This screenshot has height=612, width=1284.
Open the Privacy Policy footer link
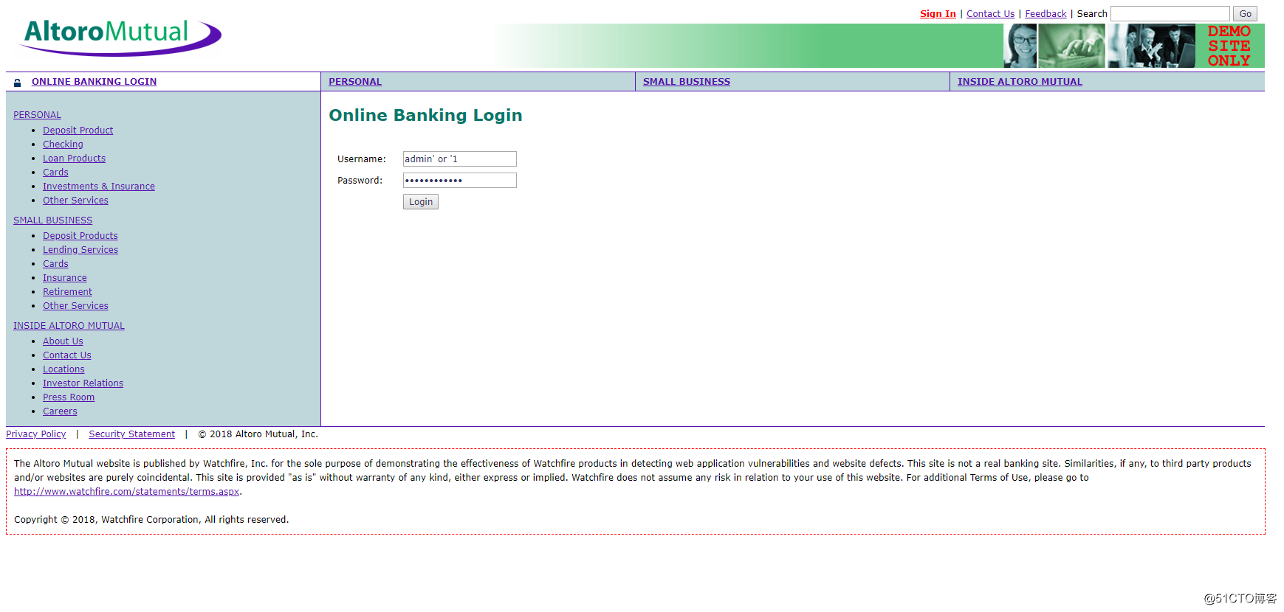pos(36,434)
